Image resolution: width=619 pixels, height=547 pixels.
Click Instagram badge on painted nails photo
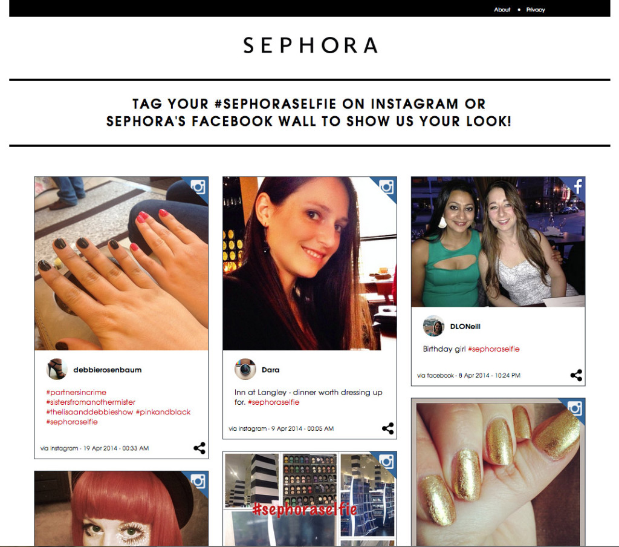(x=198, y=186)
